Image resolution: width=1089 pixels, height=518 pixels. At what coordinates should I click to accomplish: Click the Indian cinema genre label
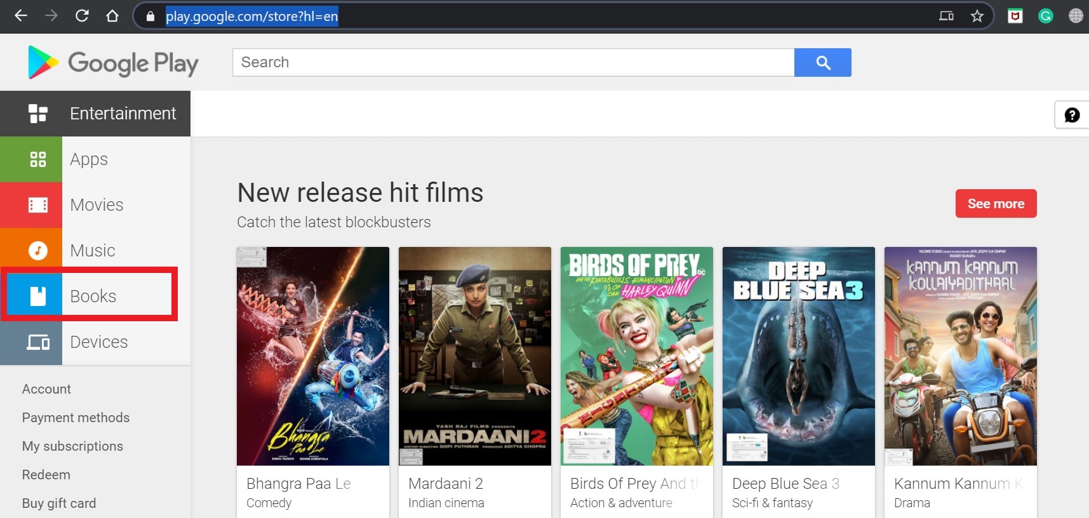coord(446,503)
